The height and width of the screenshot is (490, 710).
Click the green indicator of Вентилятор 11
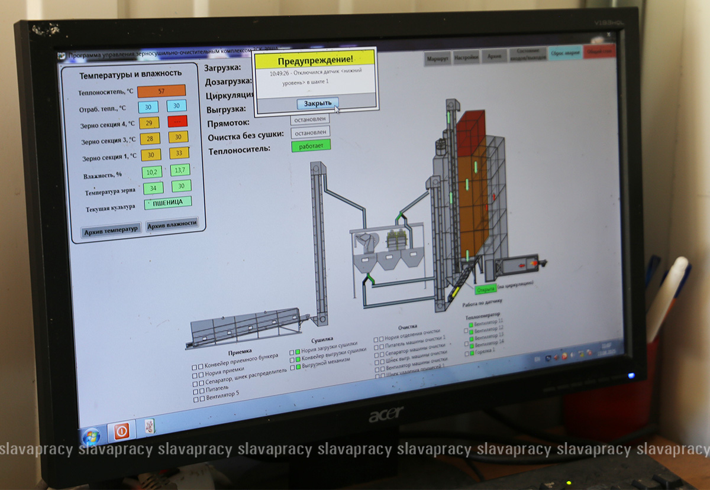pos(471,325)
